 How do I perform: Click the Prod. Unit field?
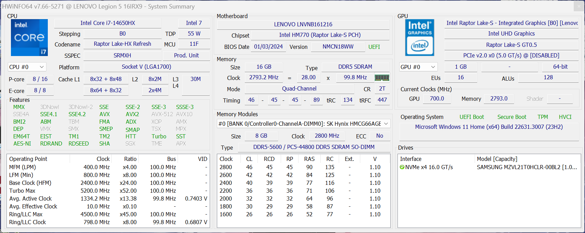(186, 56)
